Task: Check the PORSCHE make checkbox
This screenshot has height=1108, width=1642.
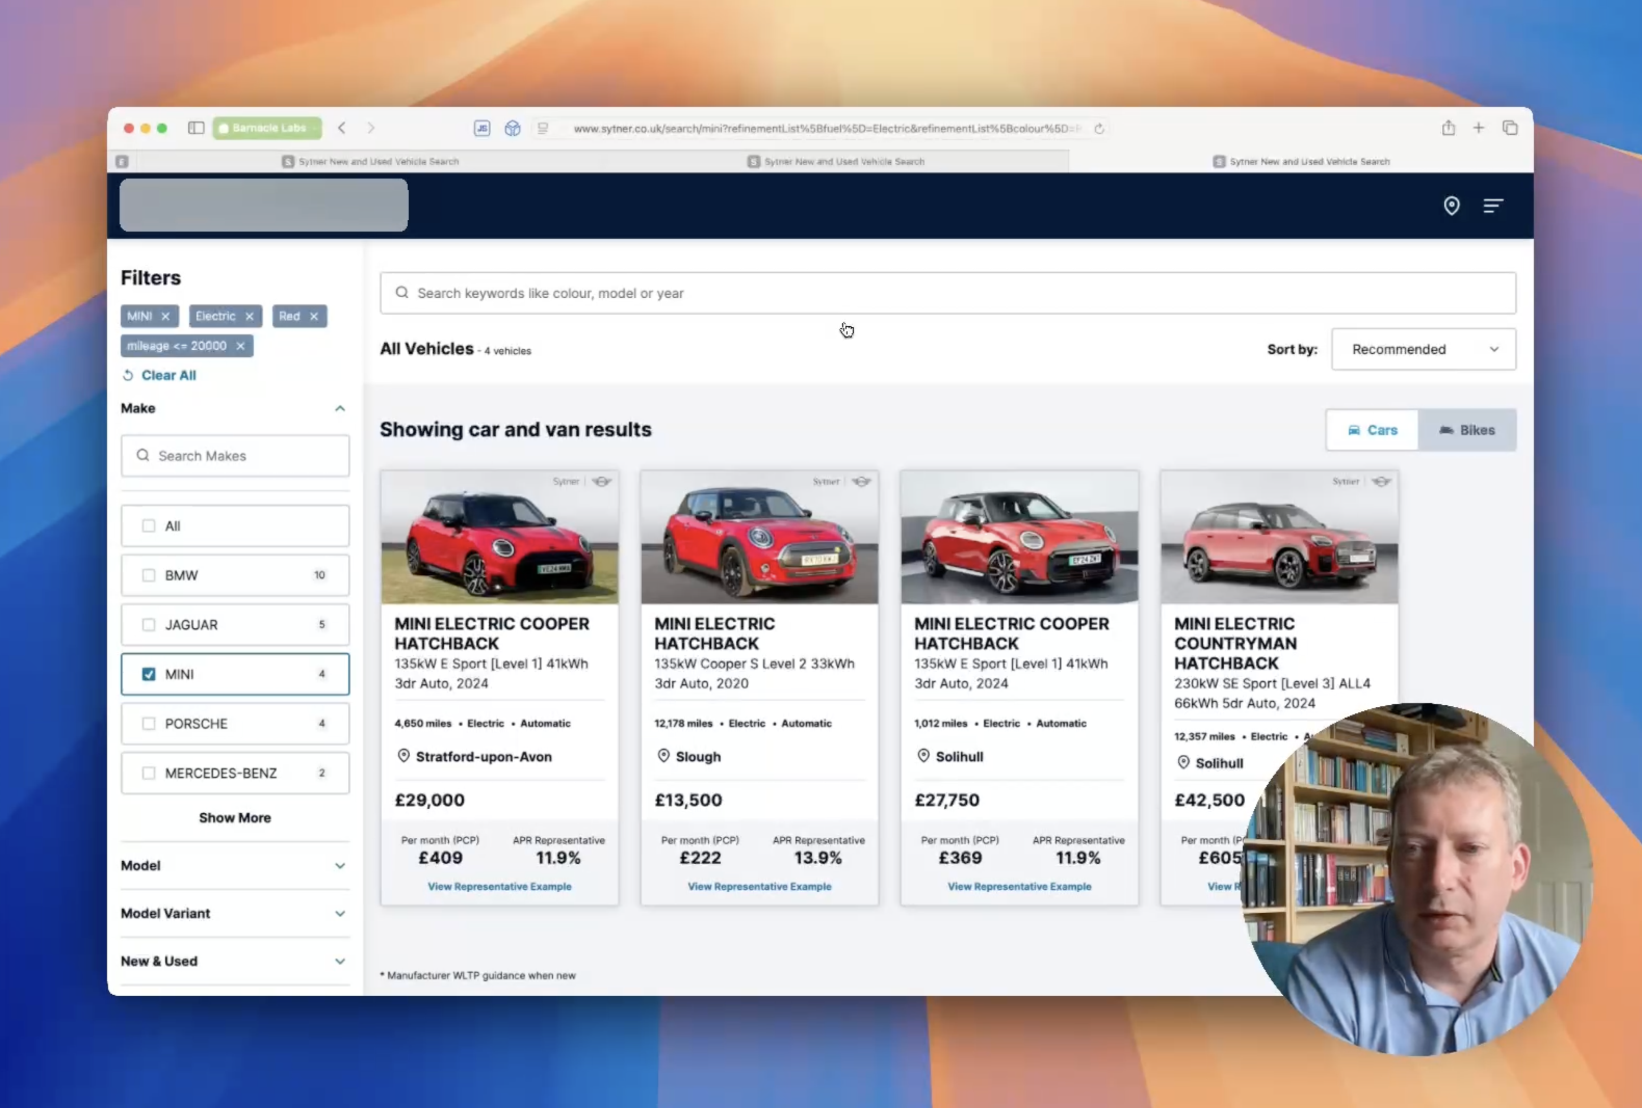Action: click(x=148, y=724)
